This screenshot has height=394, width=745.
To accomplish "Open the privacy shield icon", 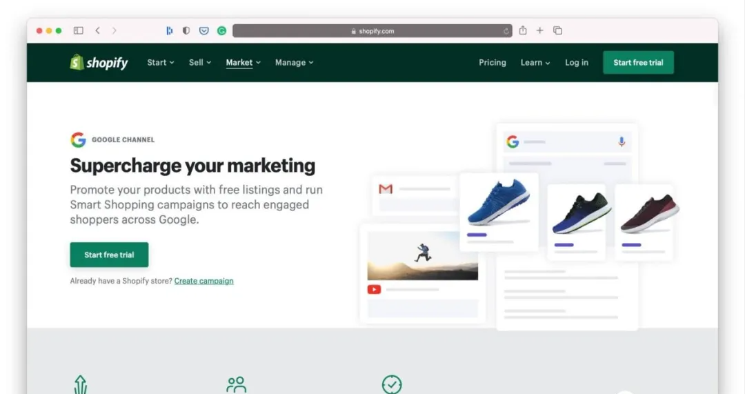I will (x=186, y=30).
